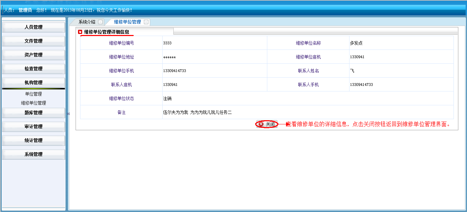The width and height of the screenshot is (467, 212).
Task: Click the 维修单位编号 value 3333
Action: point(167,43)
